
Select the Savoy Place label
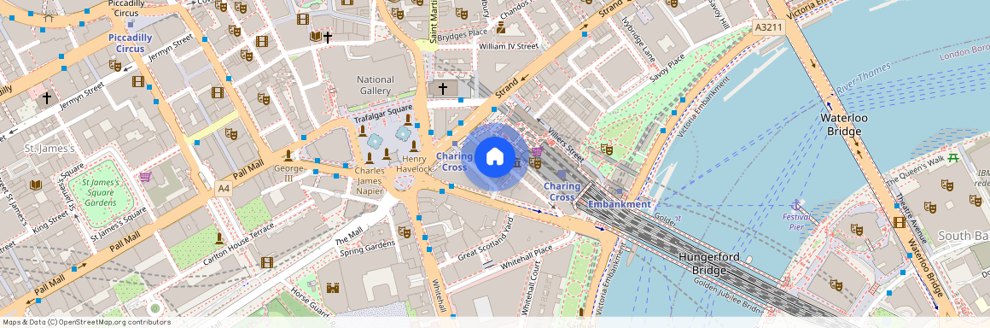[667, 69]
